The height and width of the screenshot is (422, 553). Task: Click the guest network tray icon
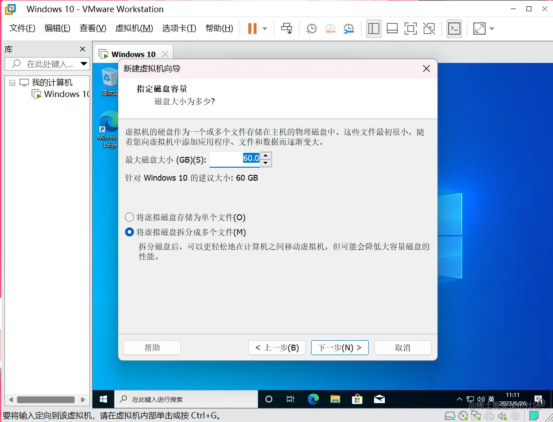tap(470, 399)
